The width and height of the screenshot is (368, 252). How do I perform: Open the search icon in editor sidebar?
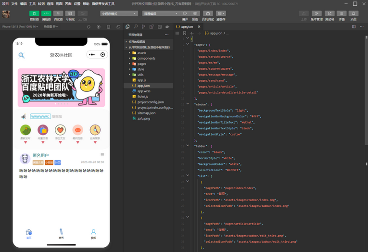click(136, 27)
